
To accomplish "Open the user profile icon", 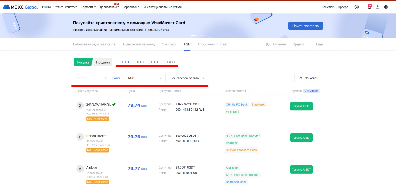I will (357, 7).
